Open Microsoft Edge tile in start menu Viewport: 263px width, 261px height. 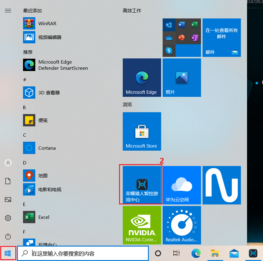click(x=142, y=77)
